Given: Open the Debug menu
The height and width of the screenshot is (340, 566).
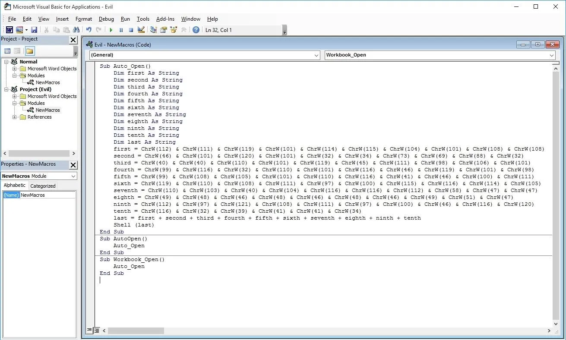Looking at the screenshot, I should [106, 19].
